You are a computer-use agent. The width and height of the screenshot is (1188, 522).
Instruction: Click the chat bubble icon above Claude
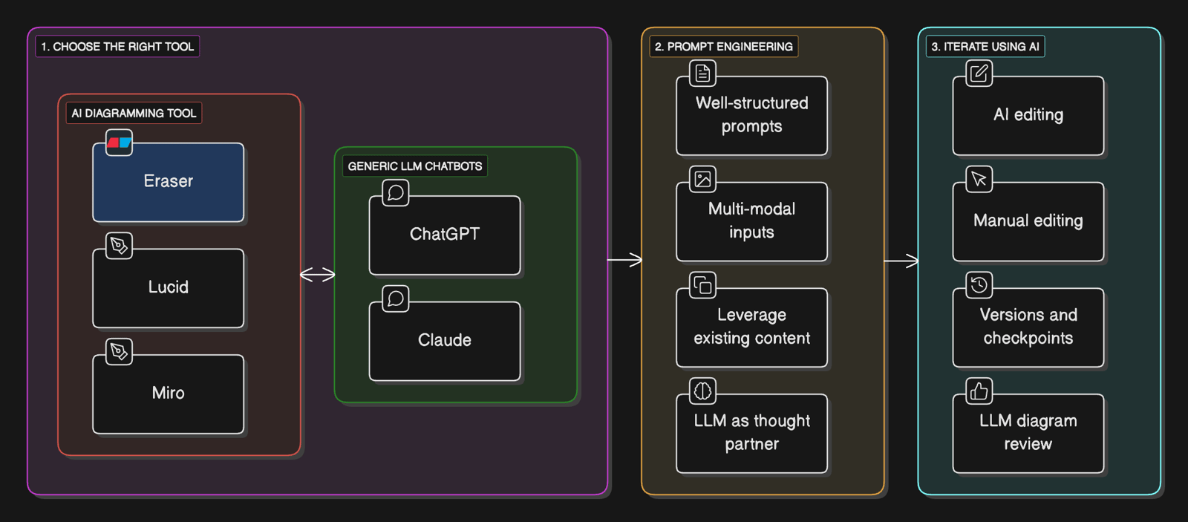pos(396,298)
